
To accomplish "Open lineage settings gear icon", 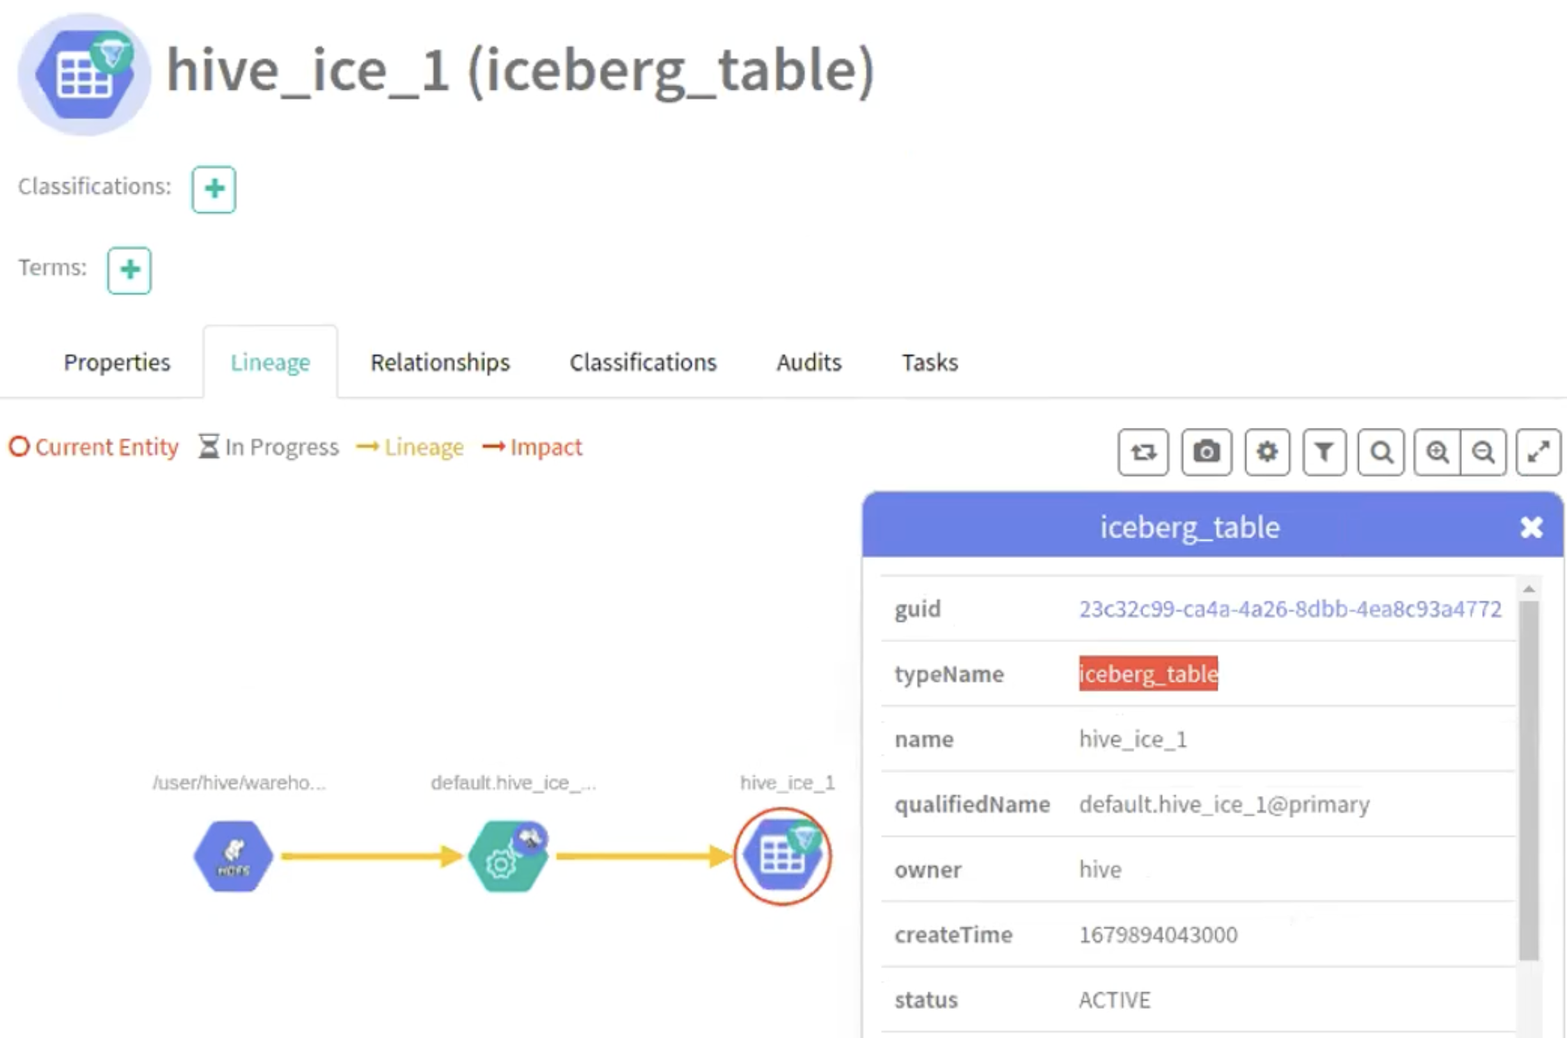I will pyautogui.click(x=1267, y=452).
